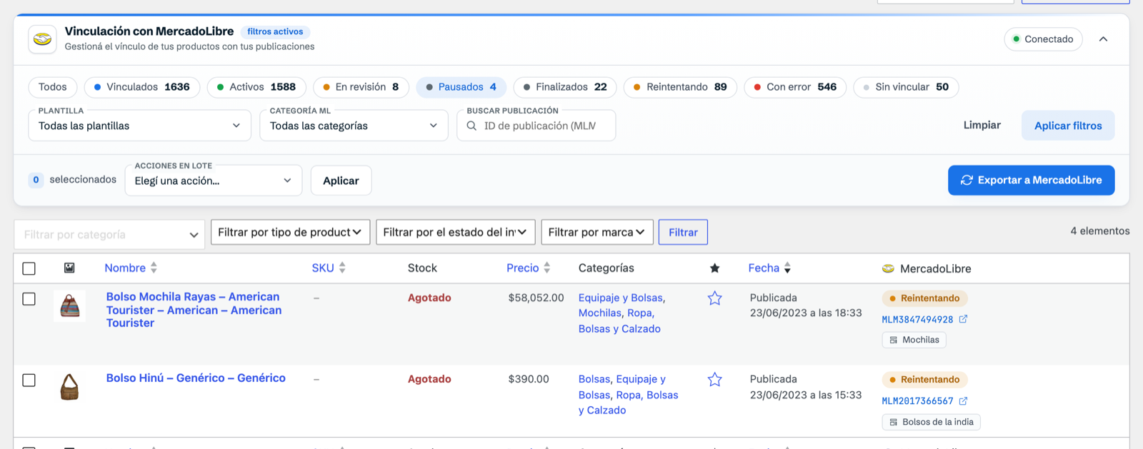The image size is (1143, 449).
Task: Click the Filtrar button
Action: tap(683, 232)
